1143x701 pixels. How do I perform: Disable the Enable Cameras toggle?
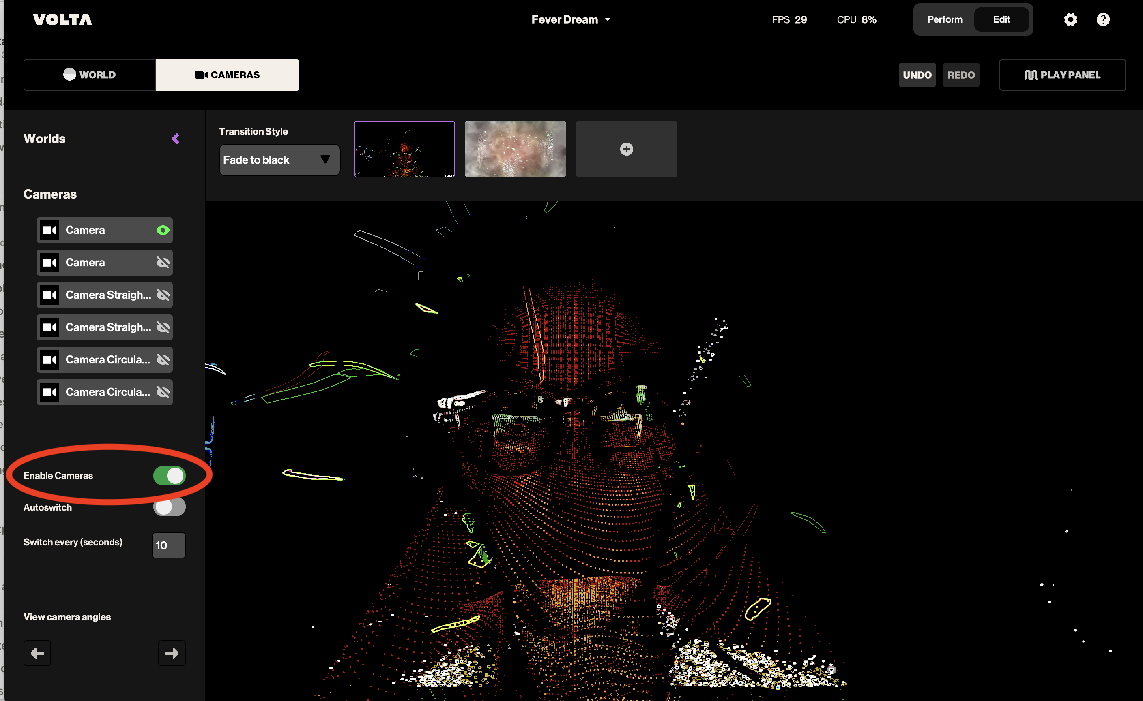170,476
